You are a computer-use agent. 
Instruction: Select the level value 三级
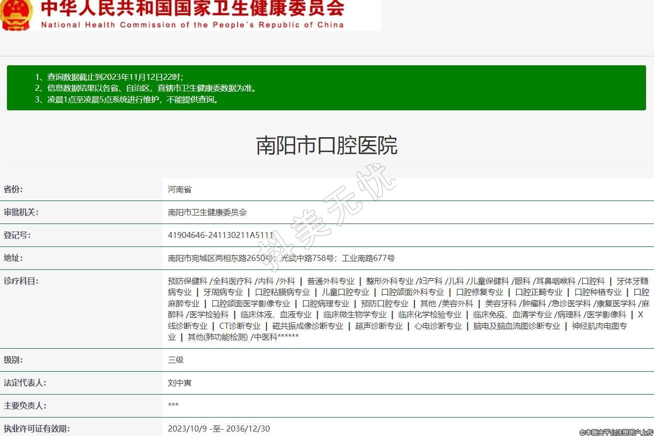[176, 360]
